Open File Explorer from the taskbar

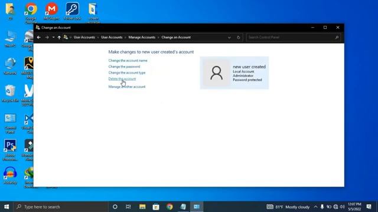[x=142, y=207]
